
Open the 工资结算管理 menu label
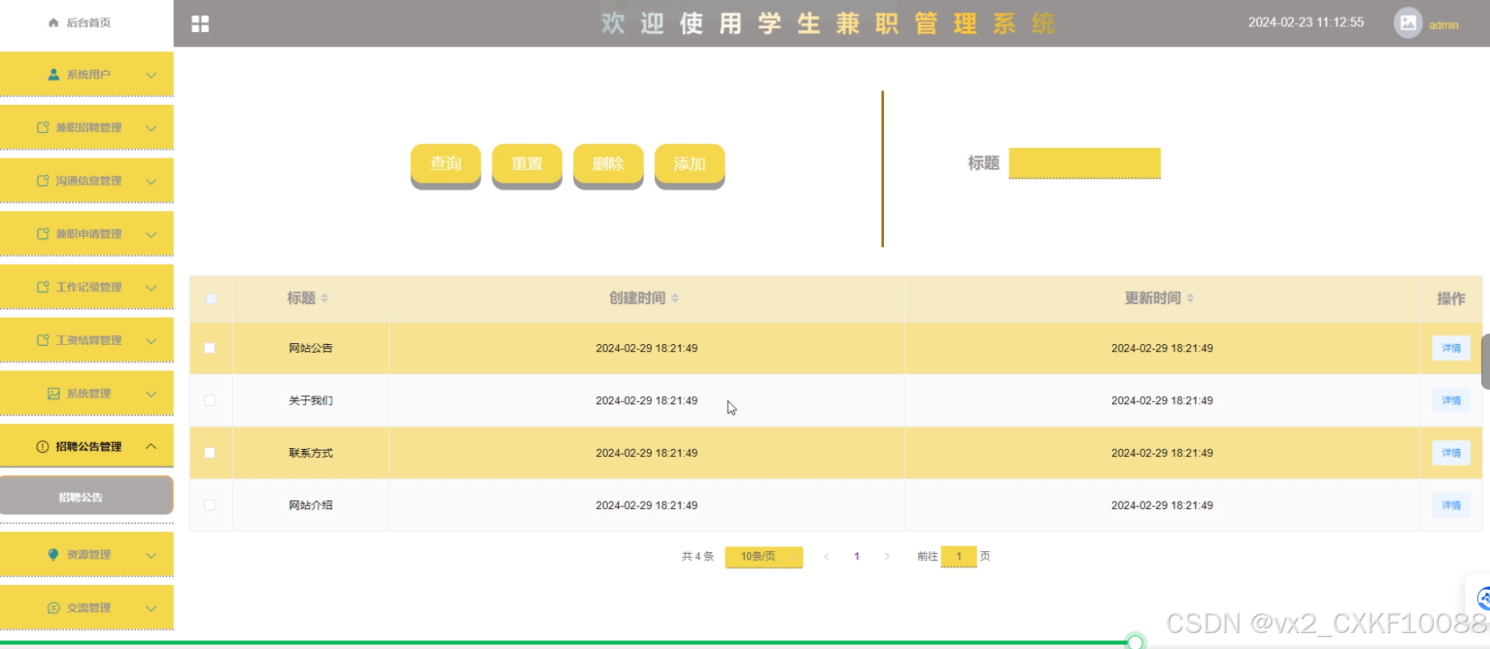[x=89, y=340]
